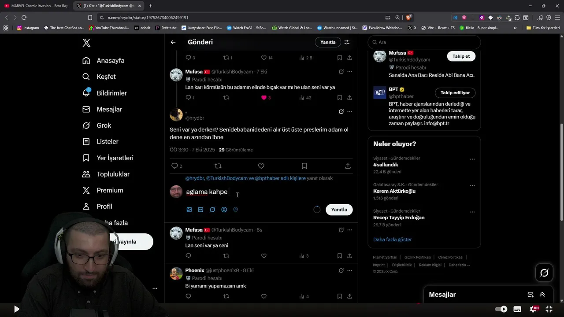The image size is (564, 317).
Task: Switch to MARVEL Cosmic Invasion browser tab
Action: click(x=36, y=6)
